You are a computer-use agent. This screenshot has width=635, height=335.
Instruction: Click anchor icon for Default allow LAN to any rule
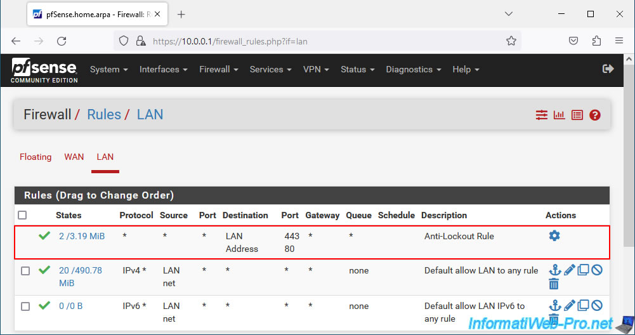click(x=554, y=270)
